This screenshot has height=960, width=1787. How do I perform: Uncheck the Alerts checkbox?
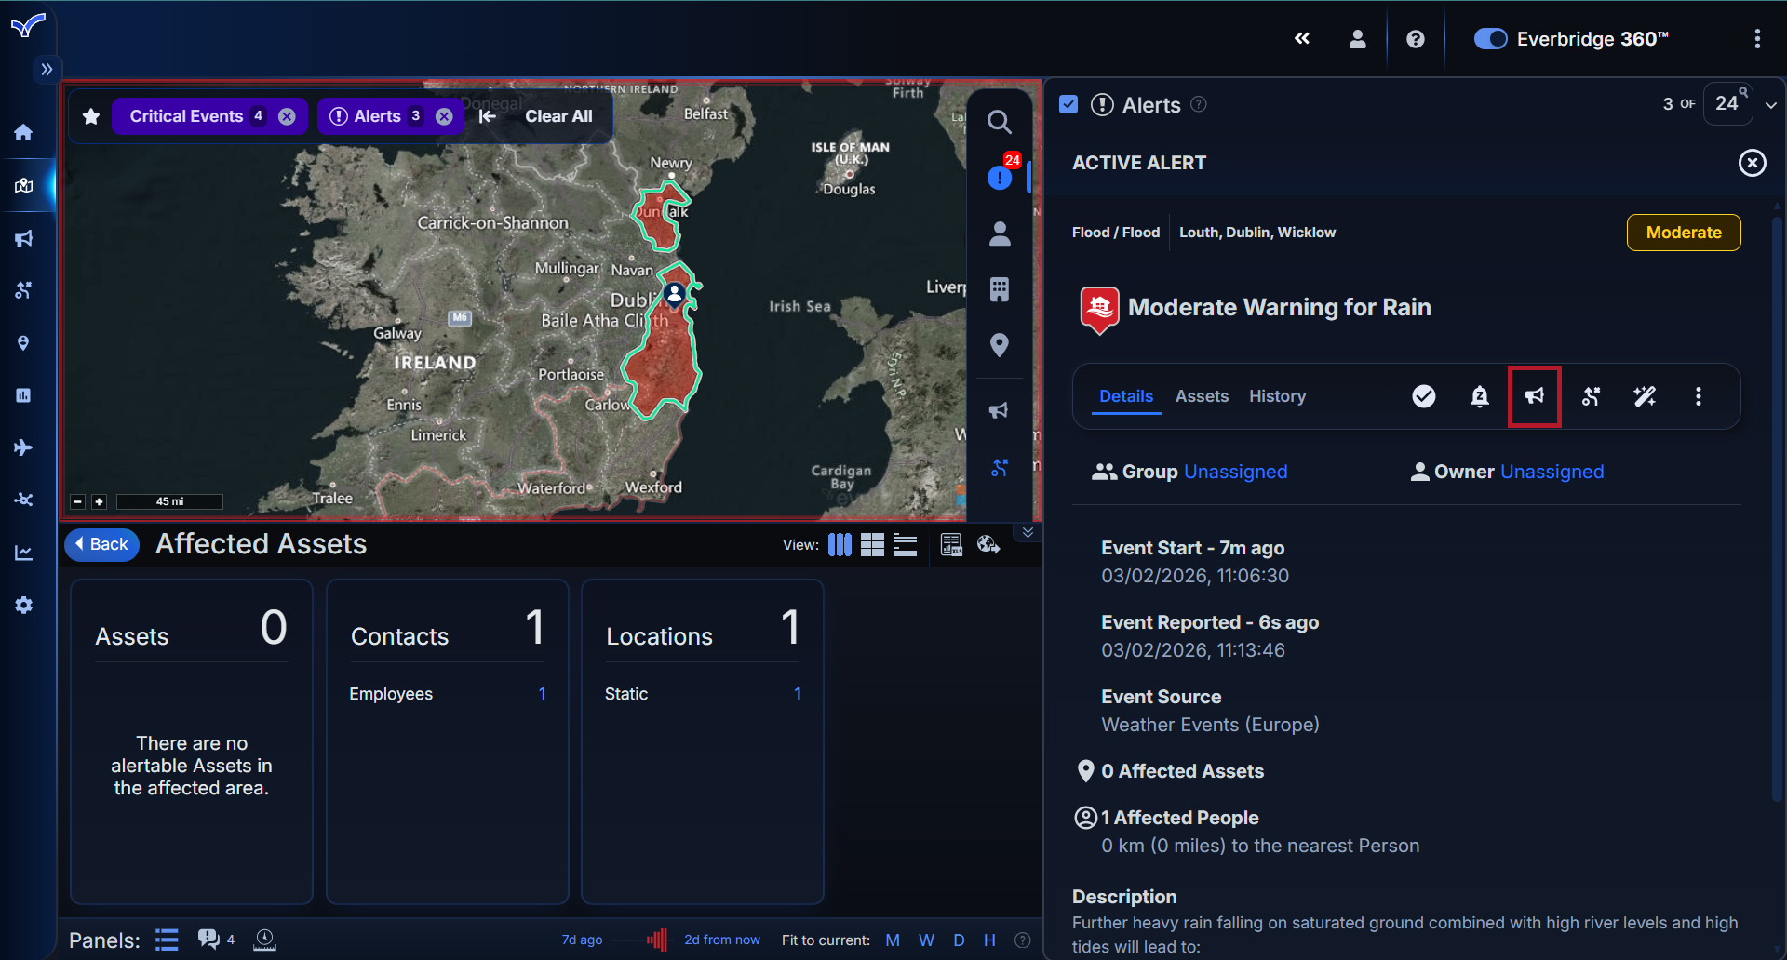1068,104
